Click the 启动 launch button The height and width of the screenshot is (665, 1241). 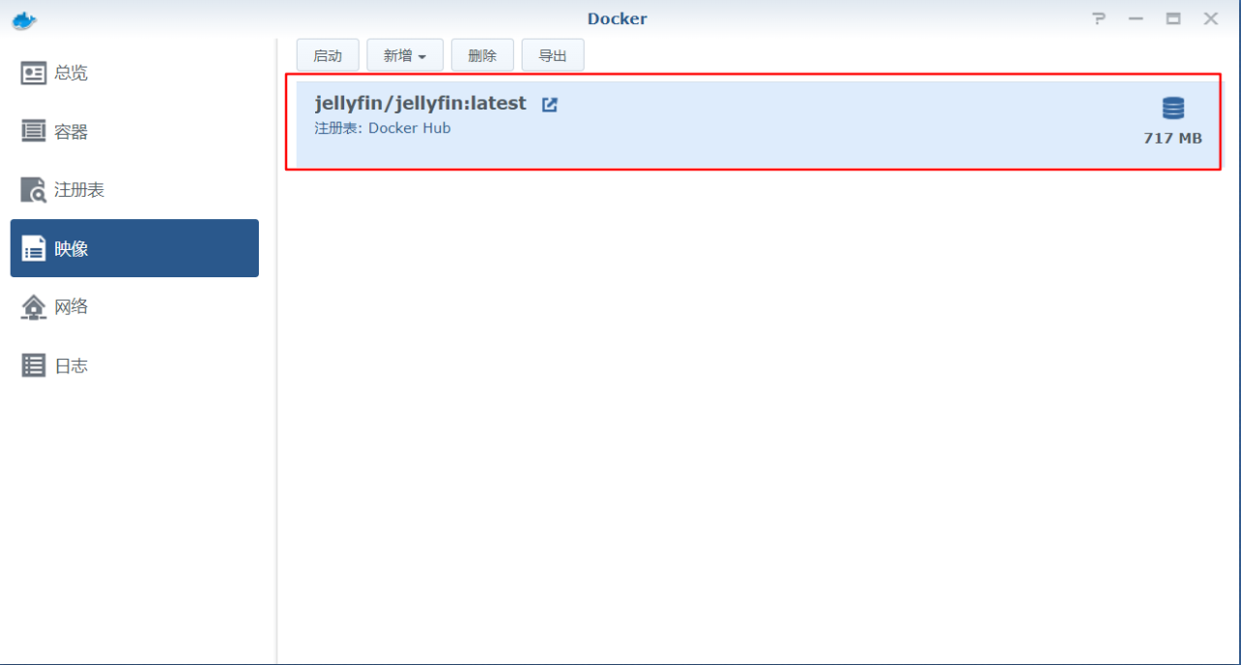(x=328, y=55)
